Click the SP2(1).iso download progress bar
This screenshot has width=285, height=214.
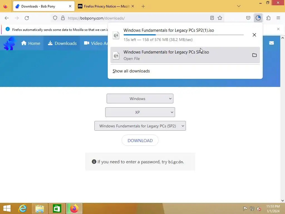coord(184,35)
